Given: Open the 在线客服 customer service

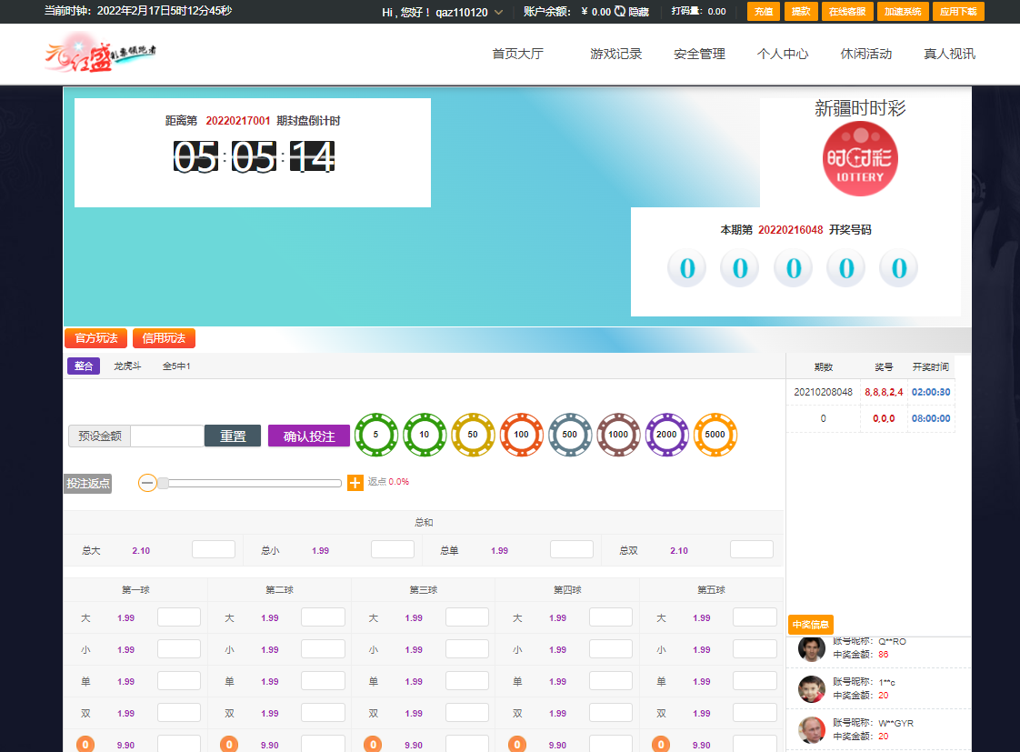Looking at the screenshot, I should point(847,13).
